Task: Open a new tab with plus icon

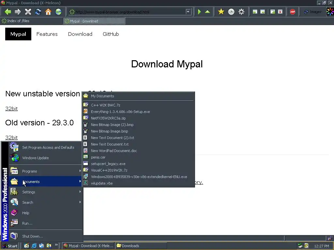Action: point(273,12)
